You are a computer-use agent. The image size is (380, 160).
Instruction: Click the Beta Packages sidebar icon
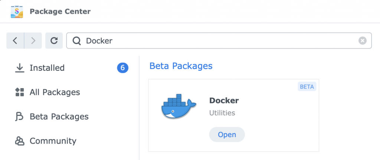point(19,117)
